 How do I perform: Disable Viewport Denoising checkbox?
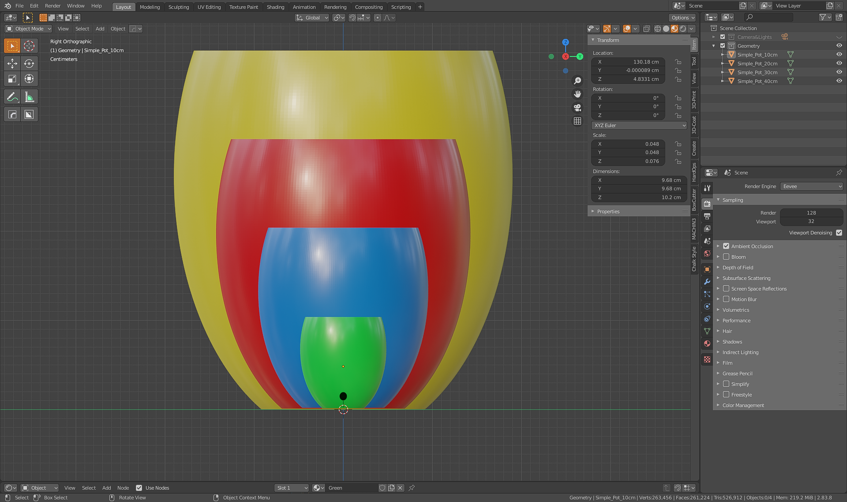(x=839, y=233)
